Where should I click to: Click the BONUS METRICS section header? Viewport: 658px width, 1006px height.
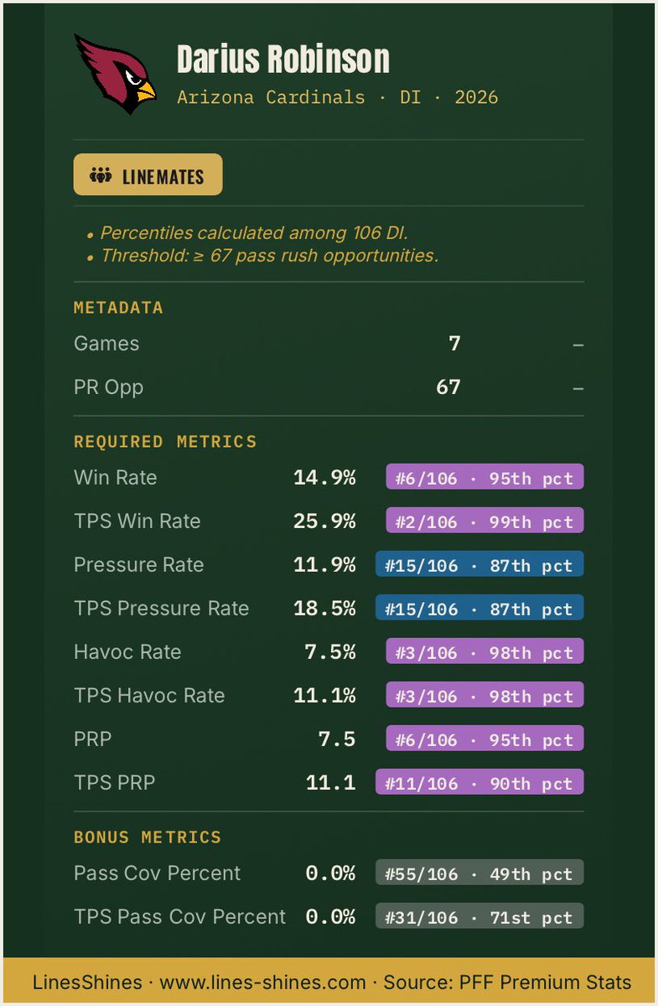click(x=148, y=837)
